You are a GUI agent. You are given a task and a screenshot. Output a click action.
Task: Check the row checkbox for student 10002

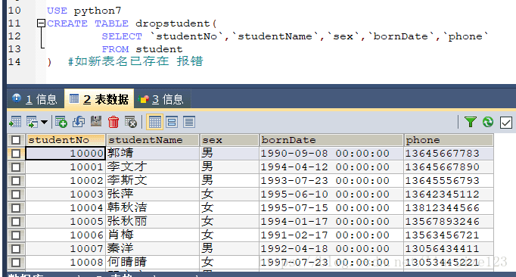[x=16, y=181]
